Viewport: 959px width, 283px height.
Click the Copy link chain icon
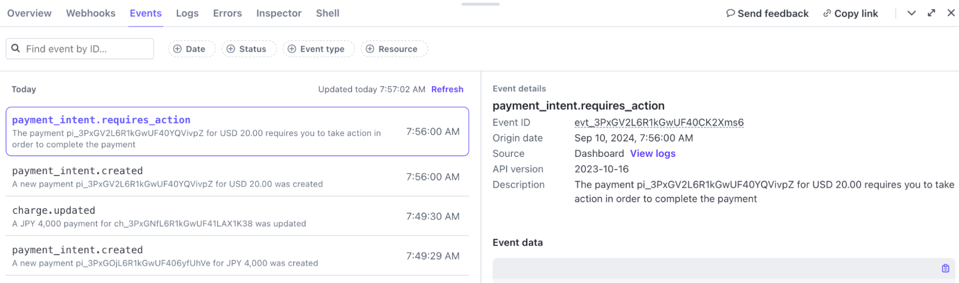coord(827,13)
